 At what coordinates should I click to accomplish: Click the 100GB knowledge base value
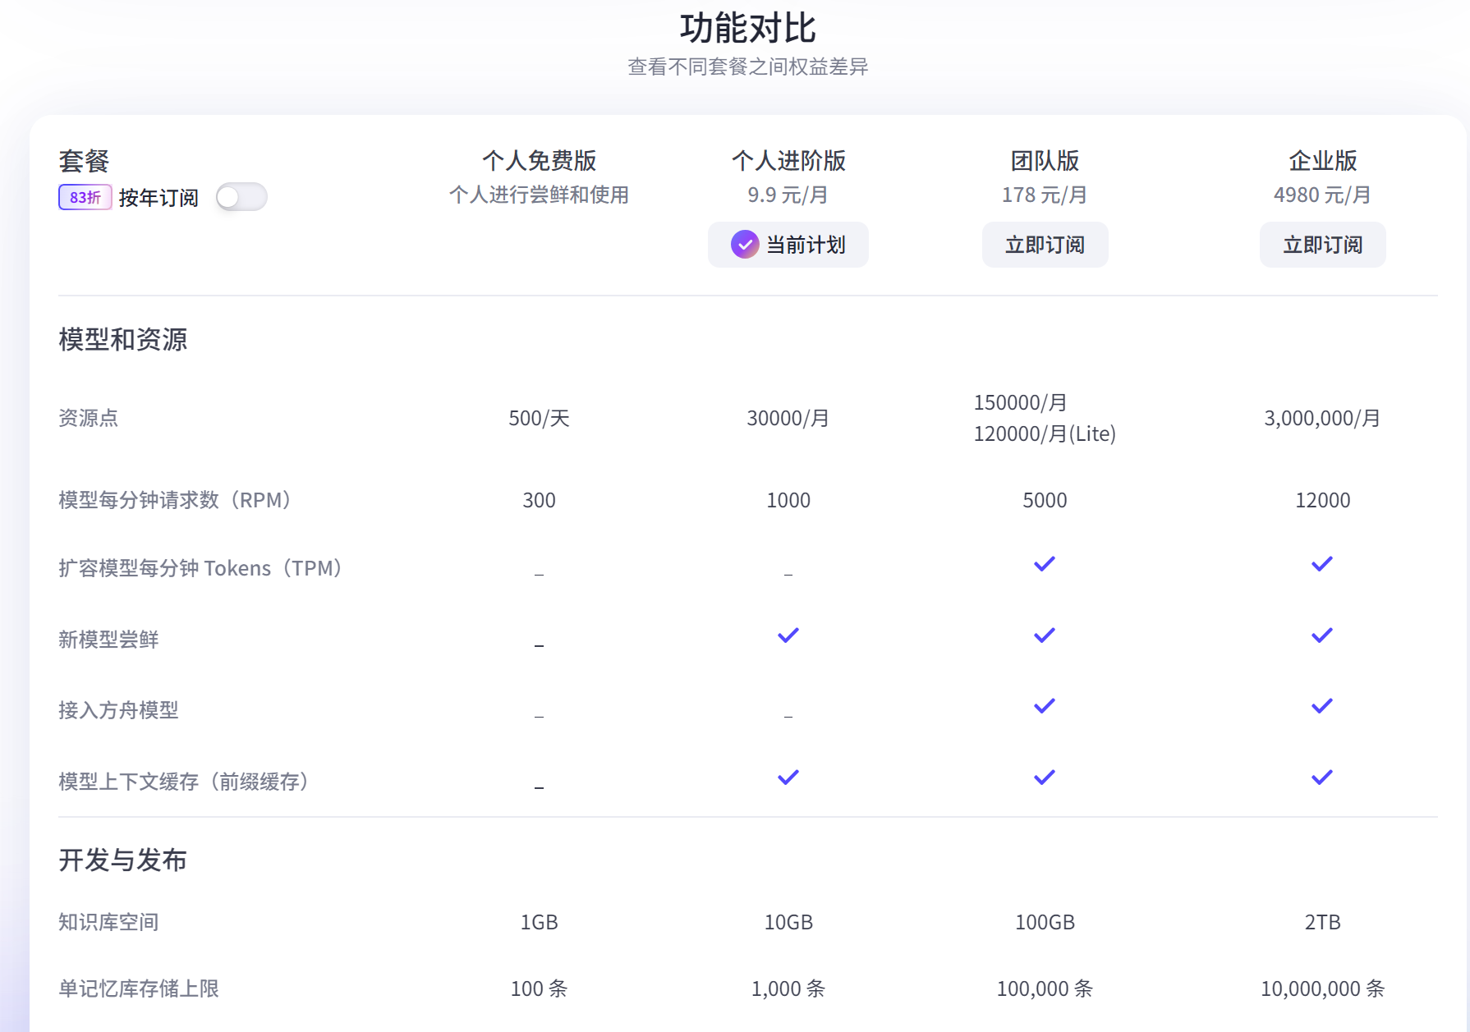click(1045, 922)
